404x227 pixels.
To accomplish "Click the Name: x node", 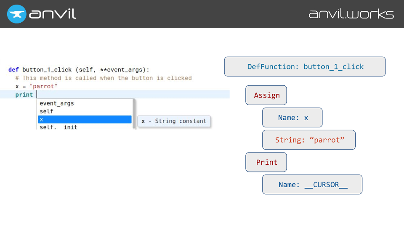I will pos(292,118).
